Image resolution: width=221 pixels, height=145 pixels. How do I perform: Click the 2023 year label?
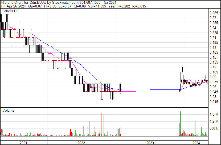(x=150, y=143)
